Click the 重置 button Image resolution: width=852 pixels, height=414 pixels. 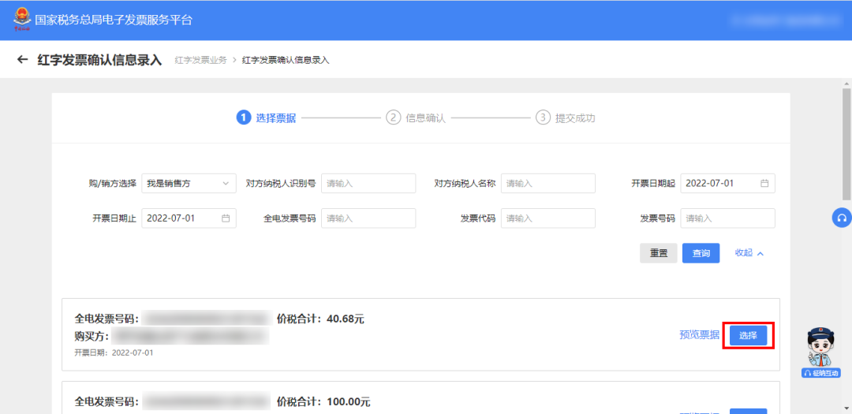659,253
